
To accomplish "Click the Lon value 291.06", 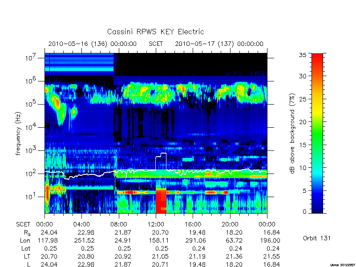I will [x=195, y=240].
